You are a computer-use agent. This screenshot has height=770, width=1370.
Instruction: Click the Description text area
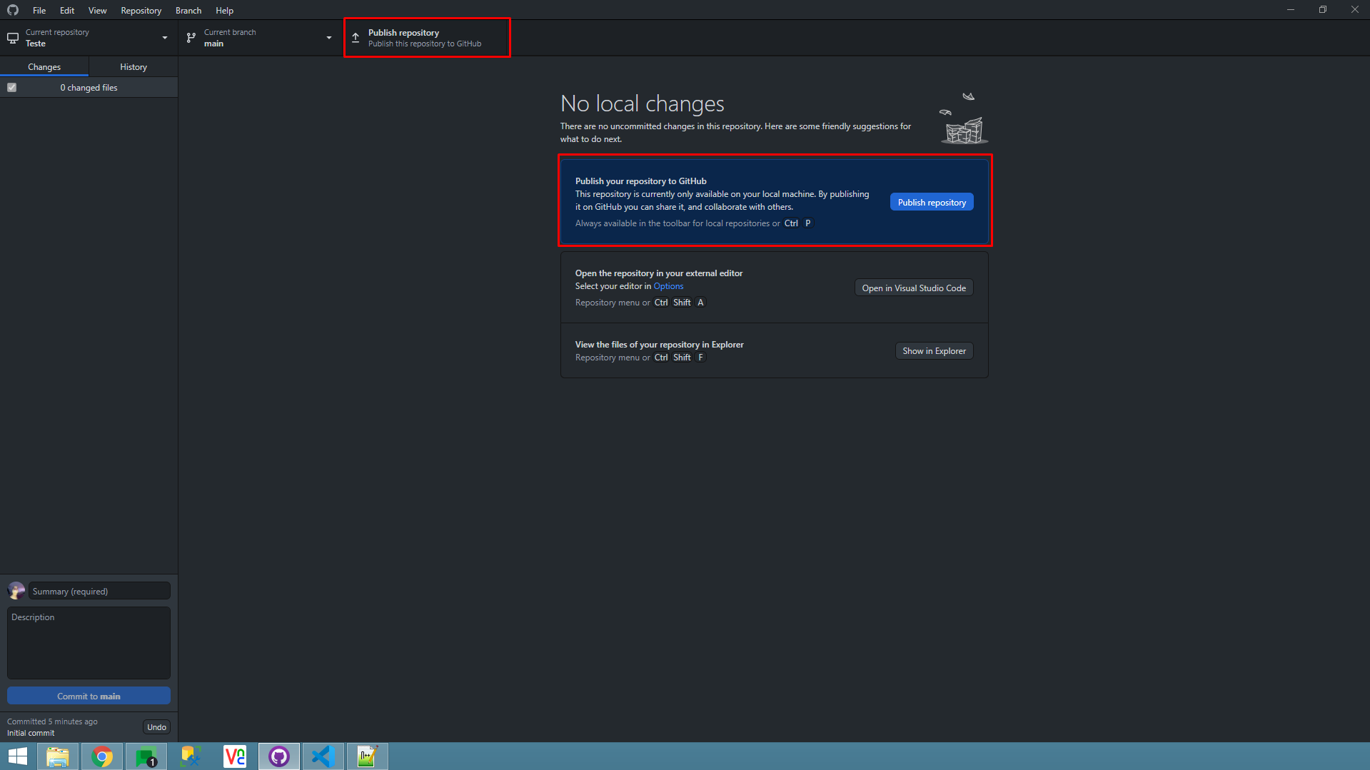[x=89, y=642]
